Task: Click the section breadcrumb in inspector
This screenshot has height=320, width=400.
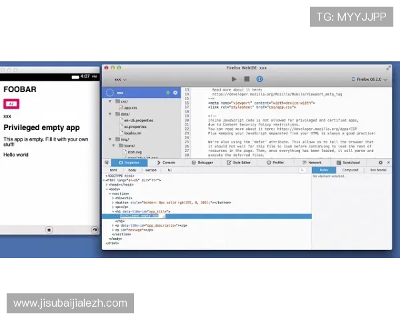Action: [151, 170]
